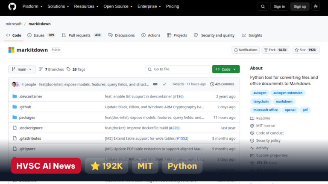Screen dimensions: 328x184
Task: Click the langchain topic tag
Action: [261, 101]
